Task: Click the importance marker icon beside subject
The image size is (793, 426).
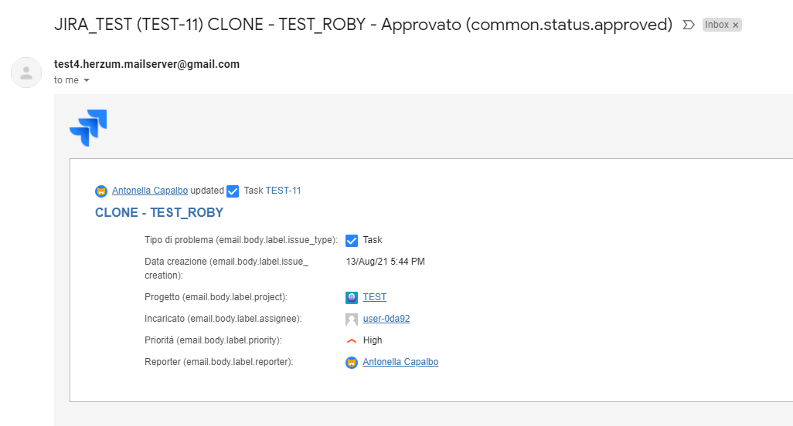Action: [689, 25]
